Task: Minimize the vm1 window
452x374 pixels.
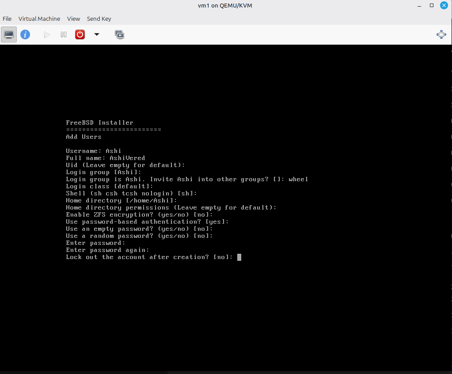Action: click(x=419, y=6)
